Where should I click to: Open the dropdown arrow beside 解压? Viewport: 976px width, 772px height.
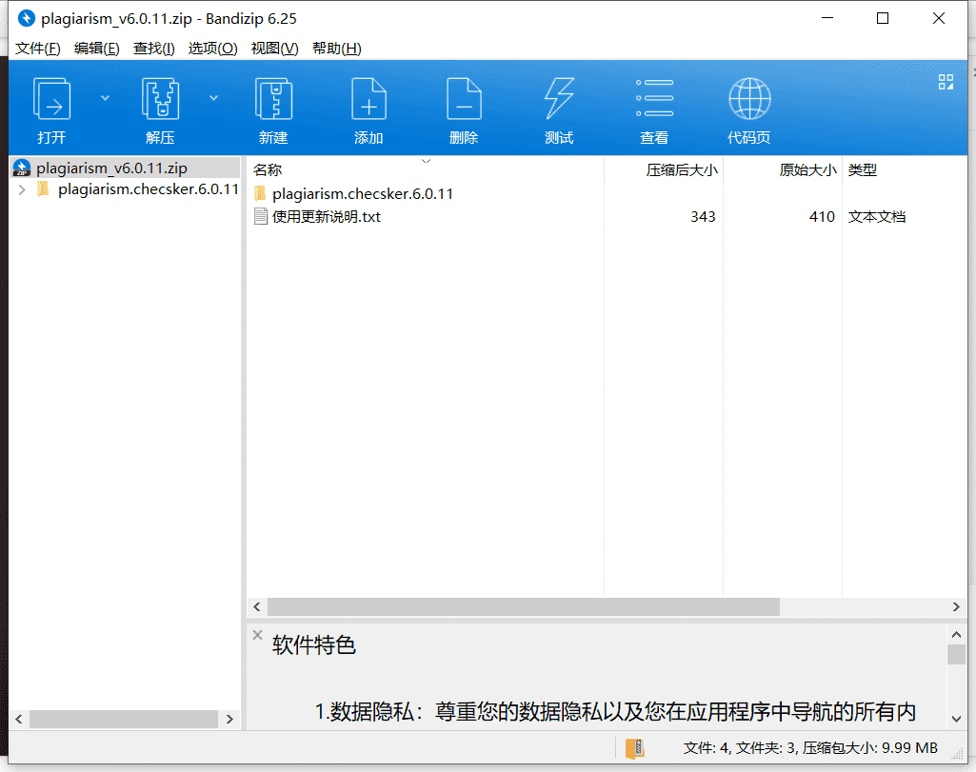point(213,98)
